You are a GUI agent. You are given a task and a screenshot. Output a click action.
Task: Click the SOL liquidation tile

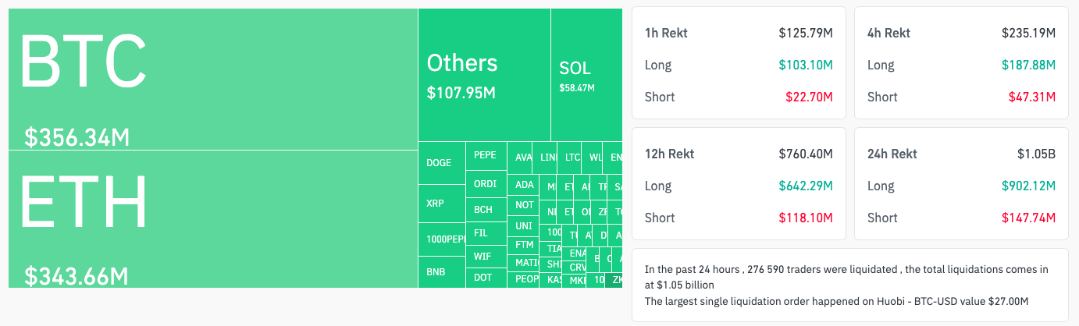(586, 75)
